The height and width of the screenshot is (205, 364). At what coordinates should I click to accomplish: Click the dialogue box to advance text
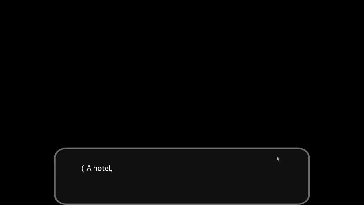(182, 176)
